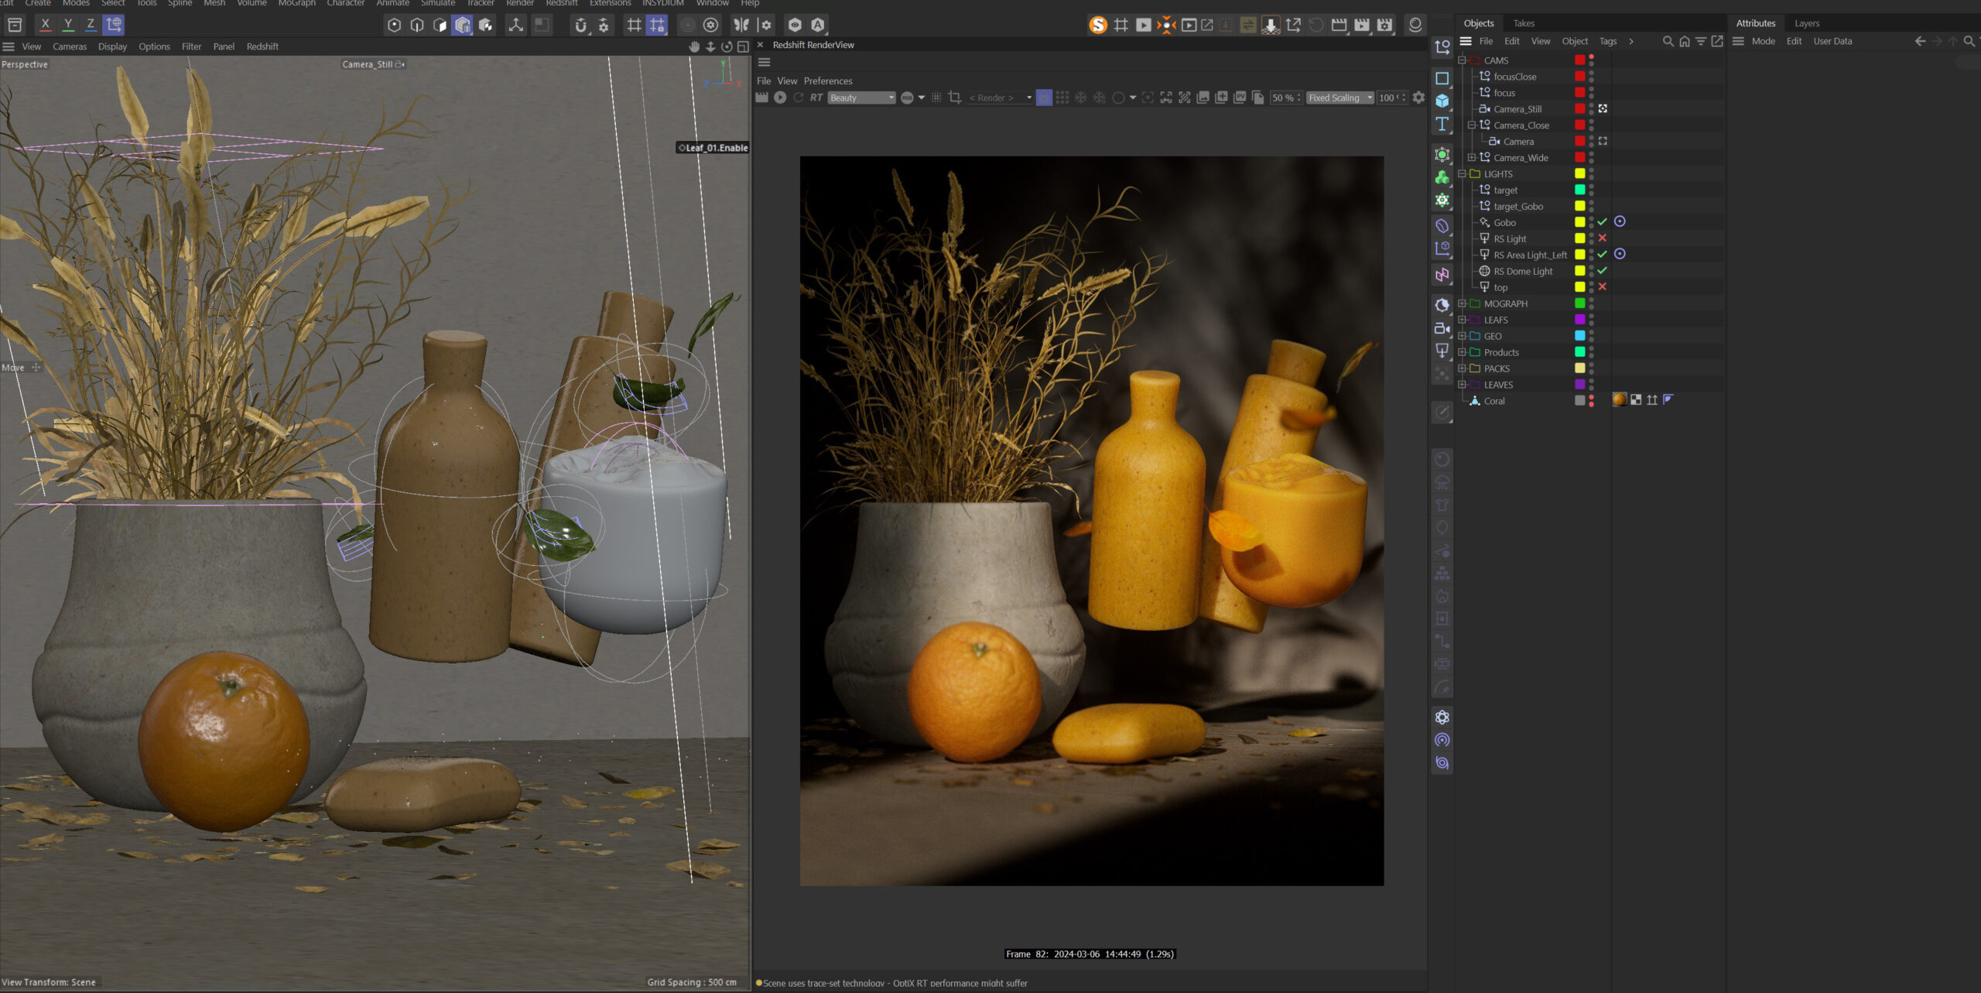
Task: Select the crop region render icon
Action: pos(954,98)
